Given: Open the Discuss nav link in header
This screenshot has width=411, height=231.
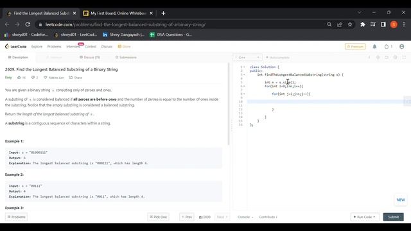Looking at the screenshot, I should click(x=107, y=47).
